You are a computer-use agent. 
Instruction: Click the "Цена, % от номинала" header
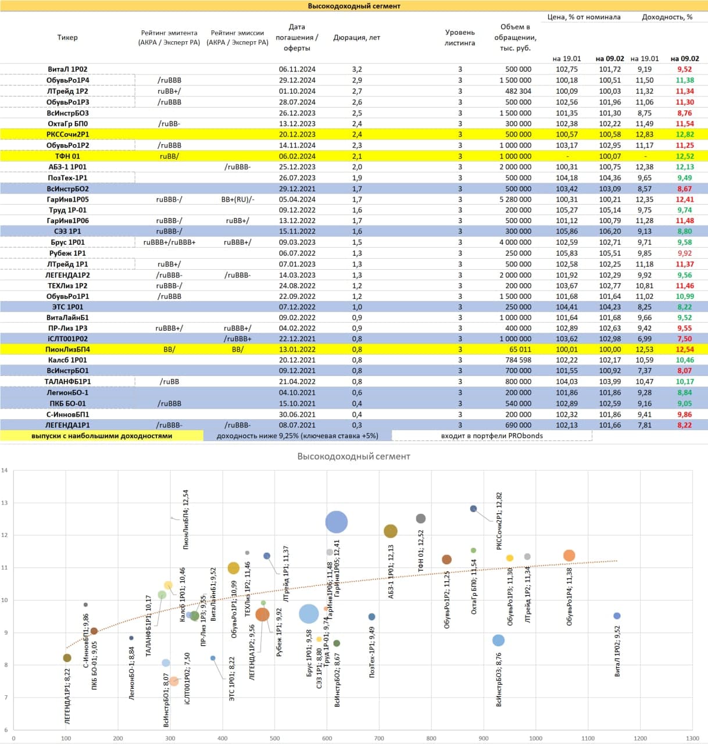(x=584, y=17)
